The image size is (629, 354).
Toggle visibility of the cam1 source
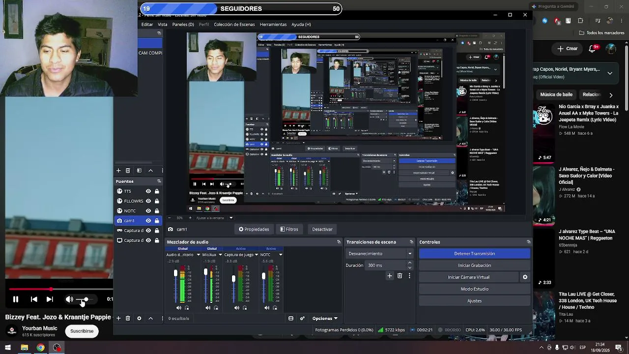(x=148, y=221)
